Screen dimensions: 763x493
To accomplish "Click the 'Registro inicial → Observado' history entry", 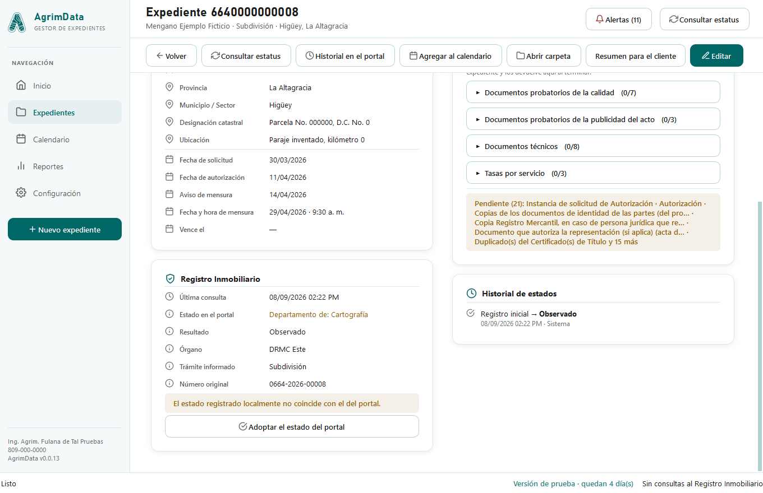I will (x=528, y=314).
